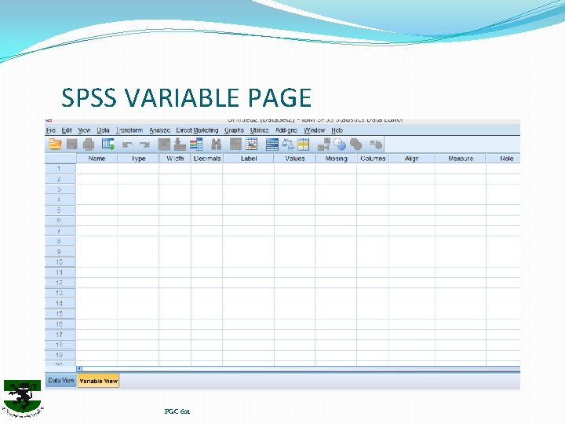Click the horizontal scrollbar left arrow
The width and height of the screenshot is (565, 424).
pyautogui.click(x=79, y=368)
